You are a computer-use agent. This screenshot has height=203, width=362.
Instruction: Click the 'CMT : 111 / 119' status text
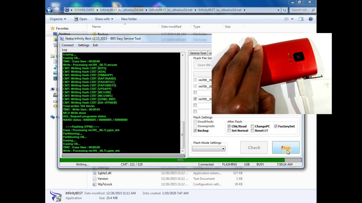click(132, 164)
